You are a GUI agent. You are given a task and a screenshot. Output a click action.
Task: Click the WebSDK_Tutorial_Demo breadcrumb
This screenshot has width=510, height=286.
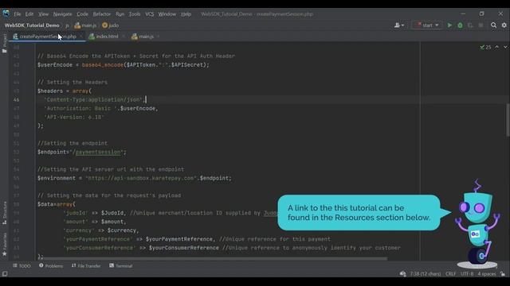(x=32, y=25)
